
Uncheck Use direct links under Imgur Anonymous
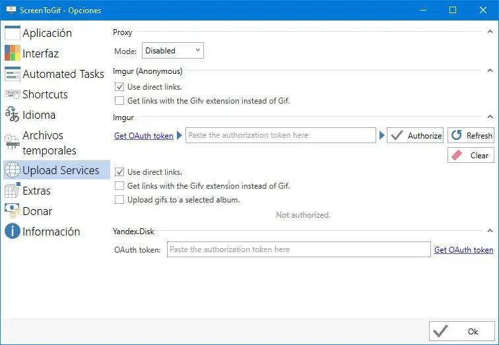click(x=119, y=86)
